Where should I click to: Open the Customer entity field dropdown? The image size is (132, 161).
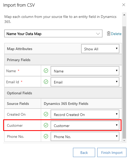point(85,125)
